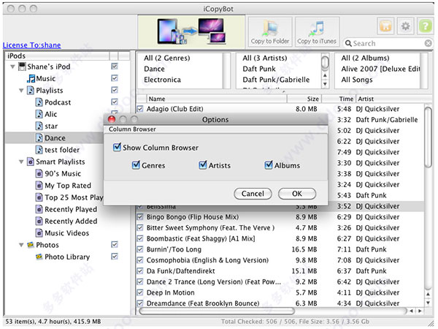The height and width of the screenshot is (329, 438).
Task: Click song list scroll-down arrow
Action: [x=428, y=303]
